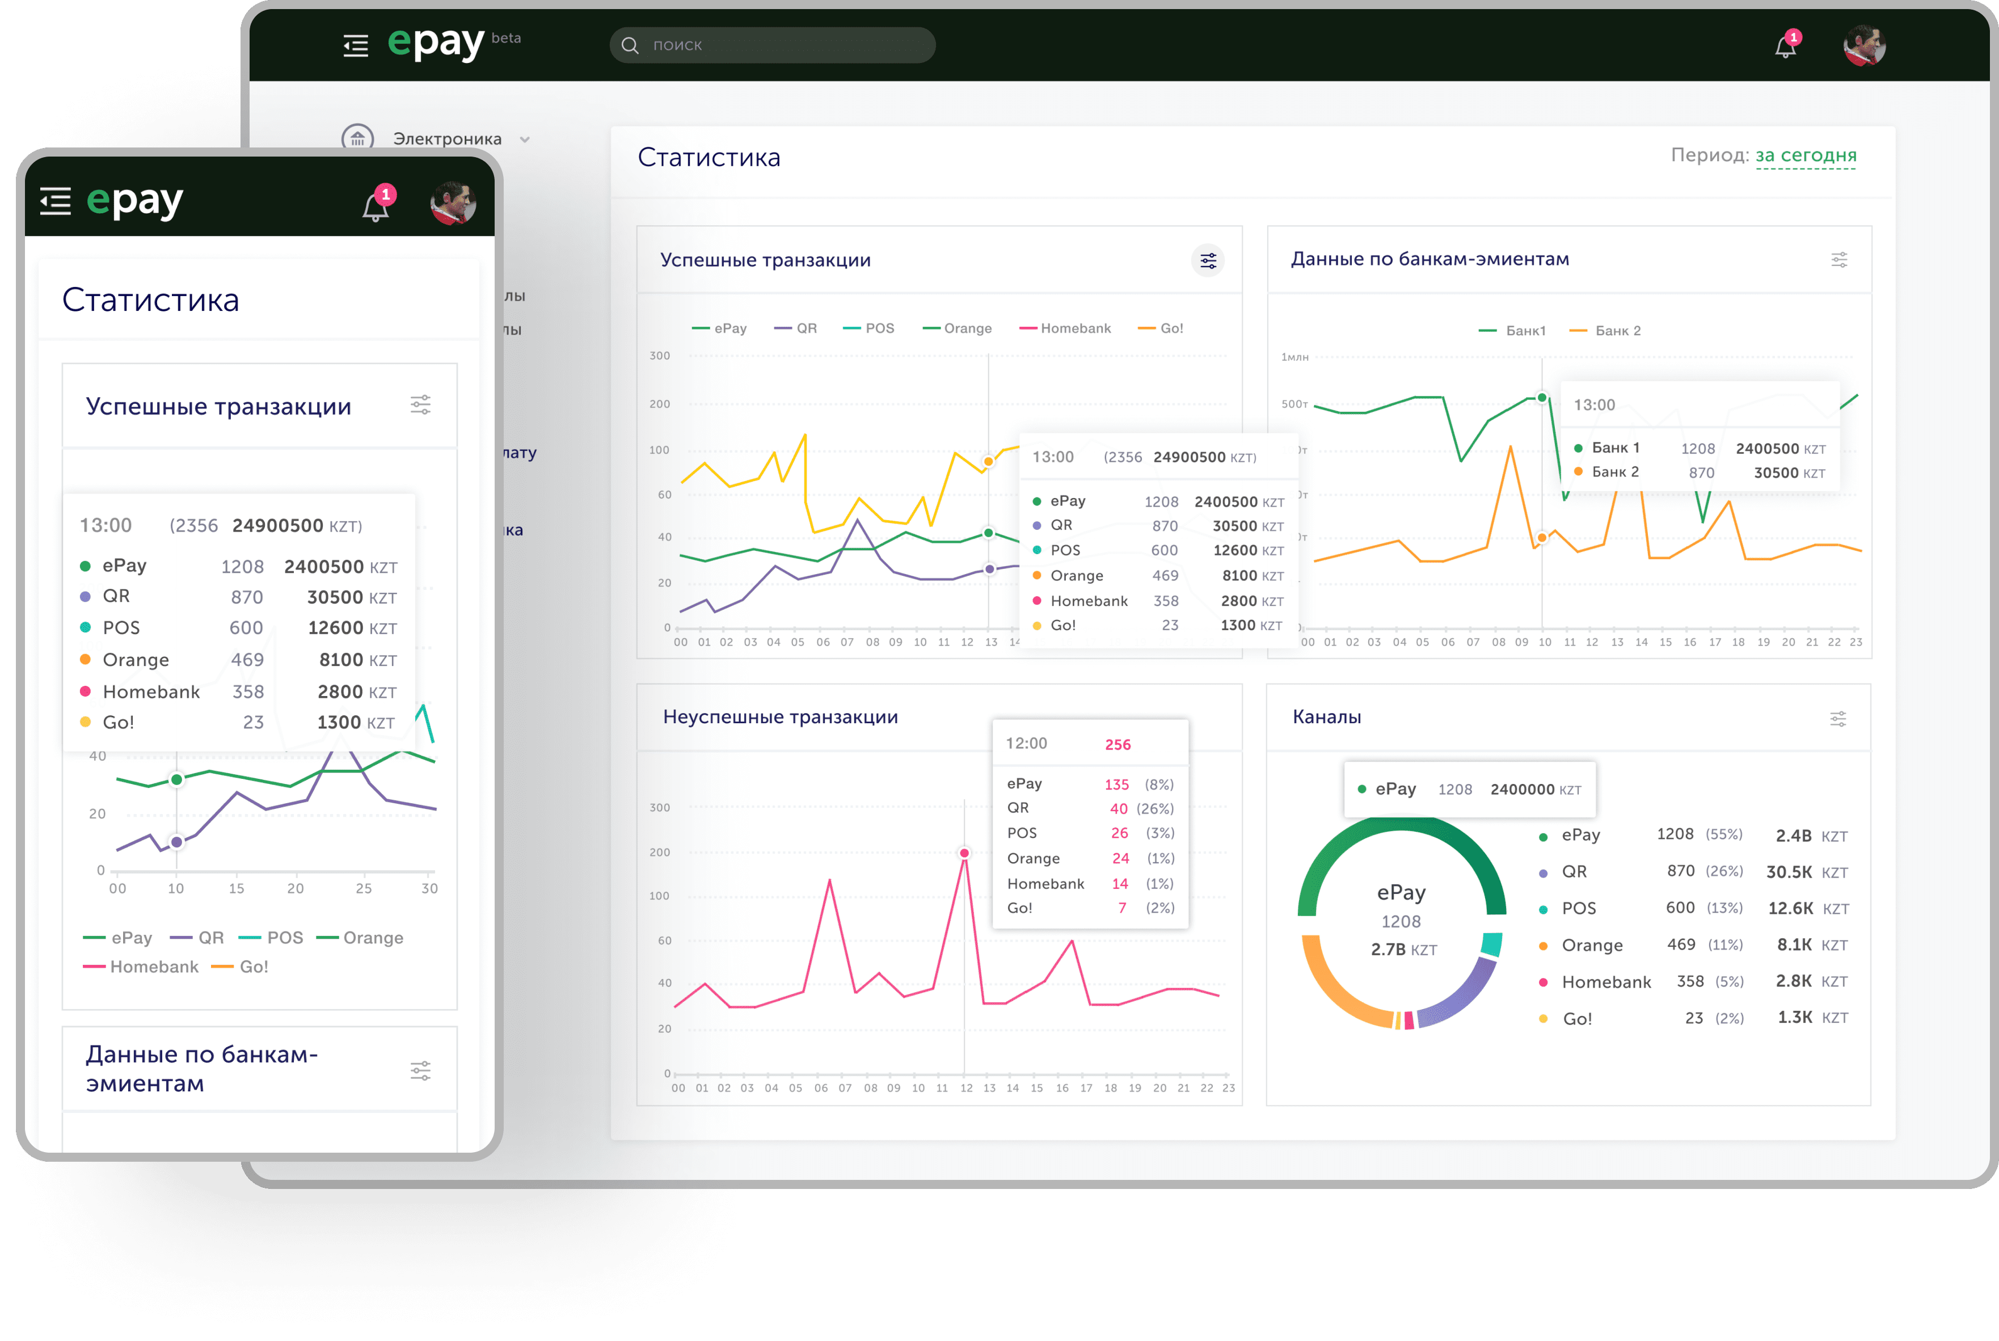
Task: Click Статистика heading on mobile
Action: point(150,300)
